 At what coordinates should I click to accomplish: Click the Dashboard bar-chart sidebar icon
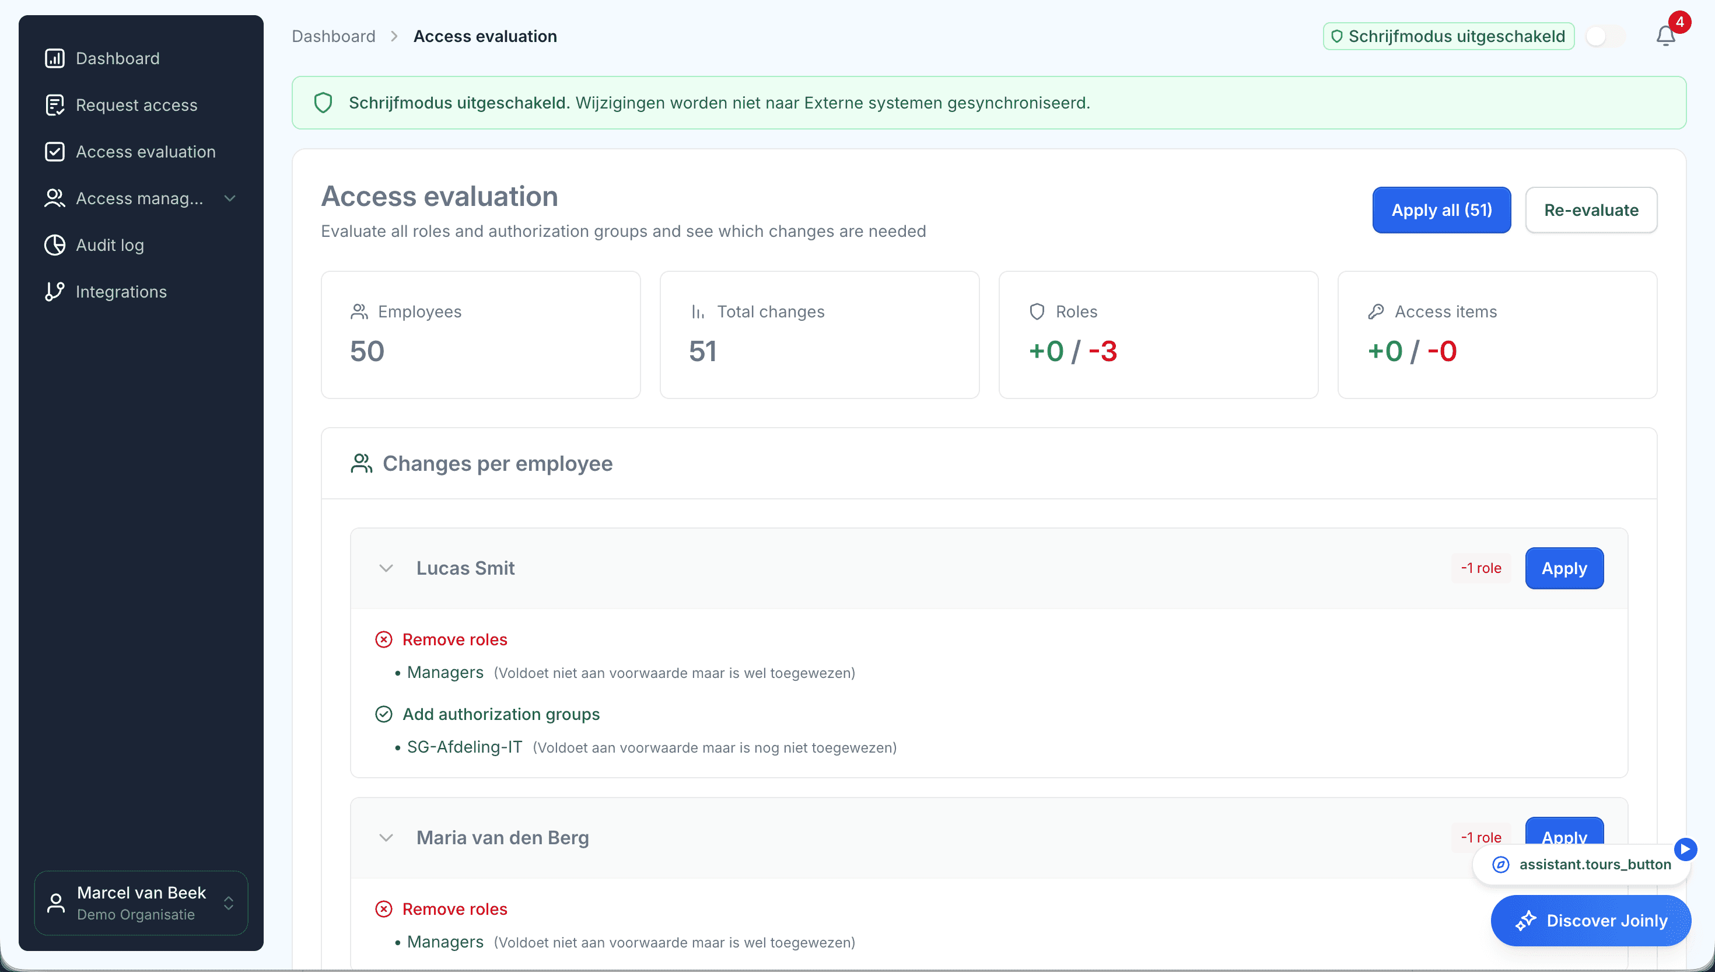(55, 59)
